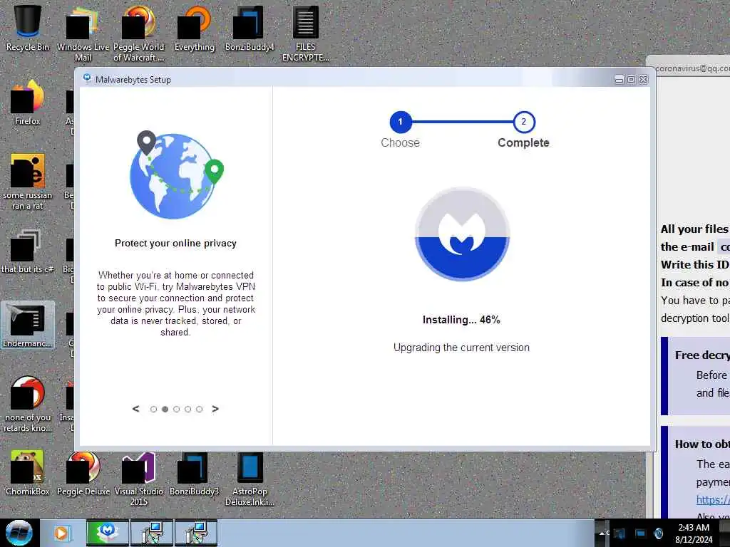Open ChomikBox desktop icon
This screenshot has height=547, width=730.
28,473
